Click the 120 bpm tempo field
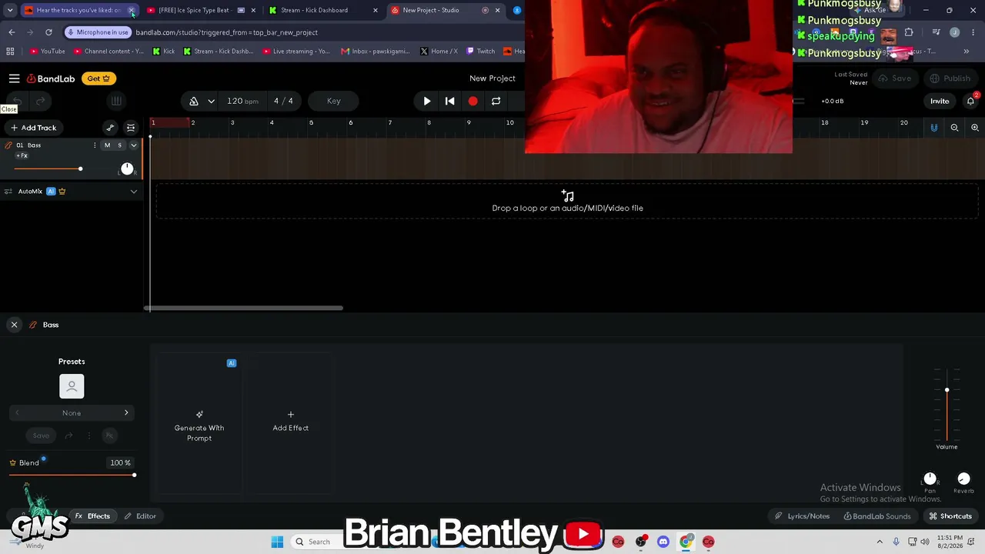Screen dimensions: 985x554 click(242, 101)
